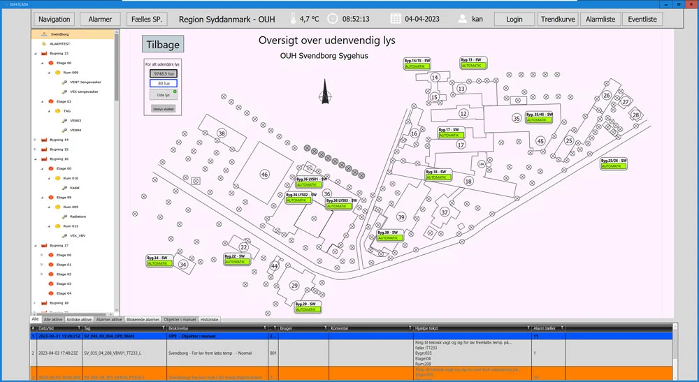699x382 pixels.
Task: Toggle Byg.29 - SW AUTOMATIK mode
Action: click(x=308, y=309)
